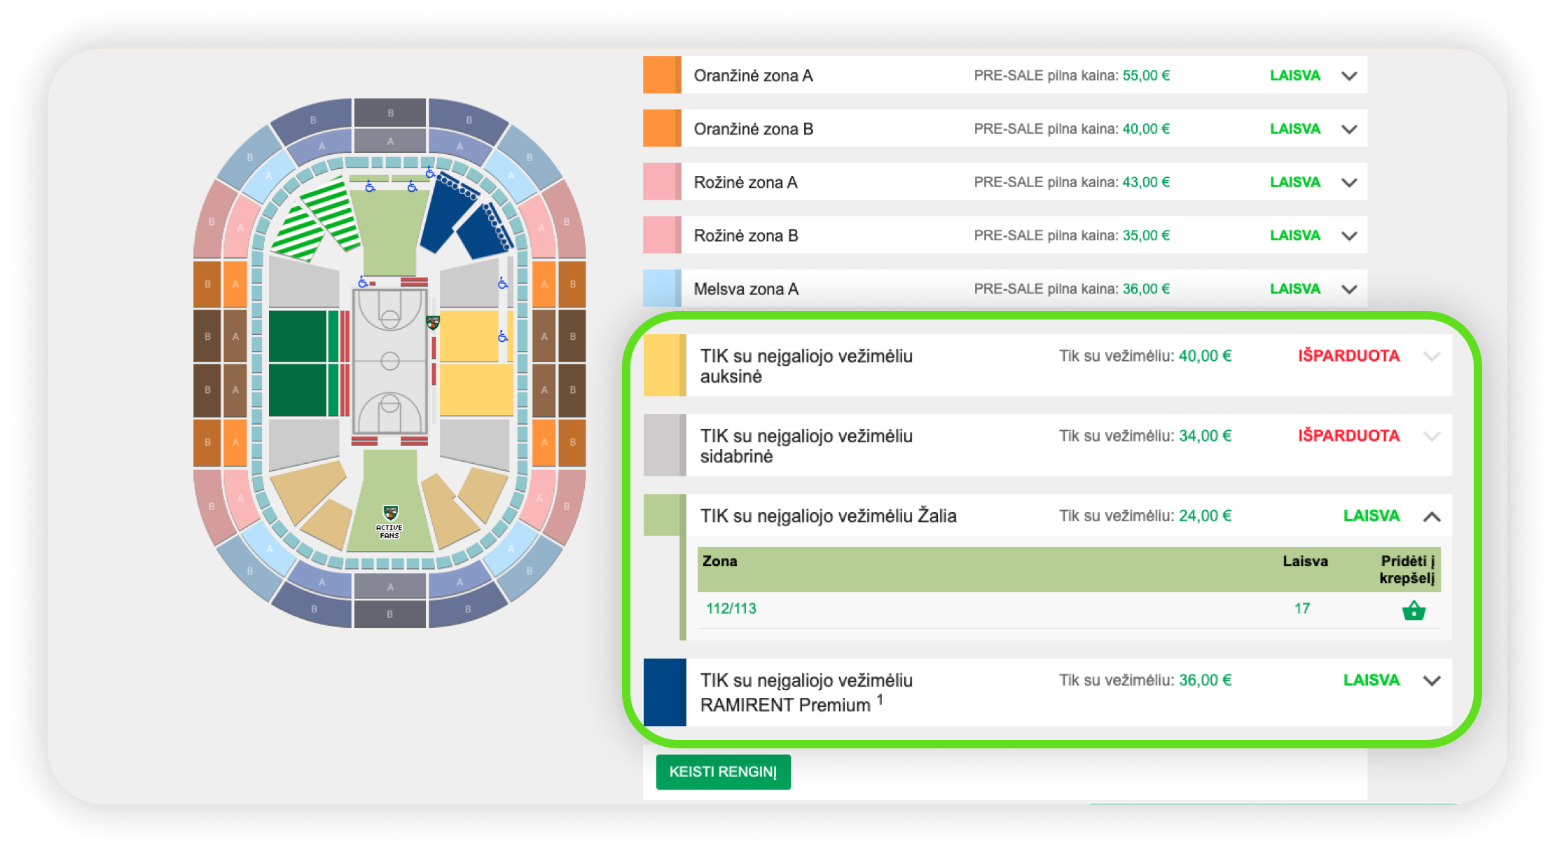Expand the Rožinė zona B chevron
The height and width of the screenshot is (852, 1555).
point(1349,235)
